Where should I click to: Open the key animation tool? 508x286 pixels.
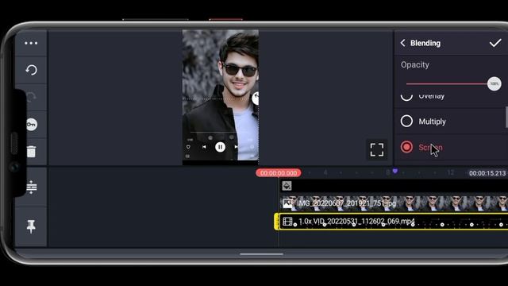pyautogui.click(x=32, y=125)
